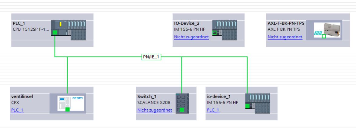Select the PN/IE_1 network label

[151, 56]
